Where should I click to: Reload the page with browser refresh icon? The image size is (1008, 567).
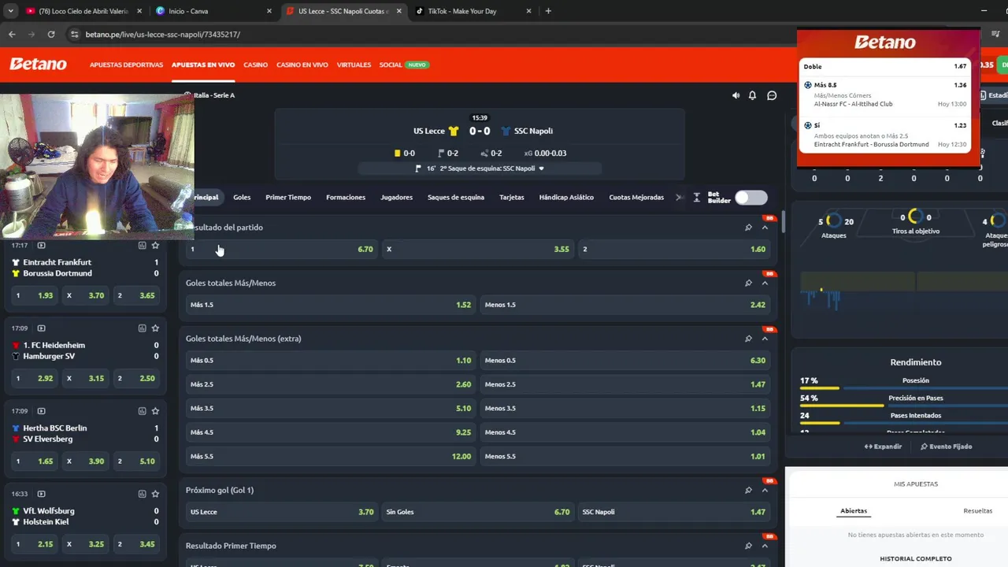click(51, 35)
